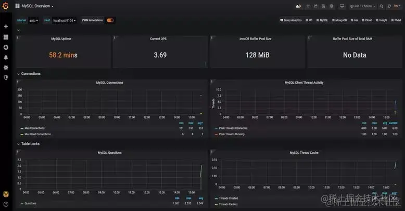Open the Dashboards grid icon in sidebar

(6, 37)
